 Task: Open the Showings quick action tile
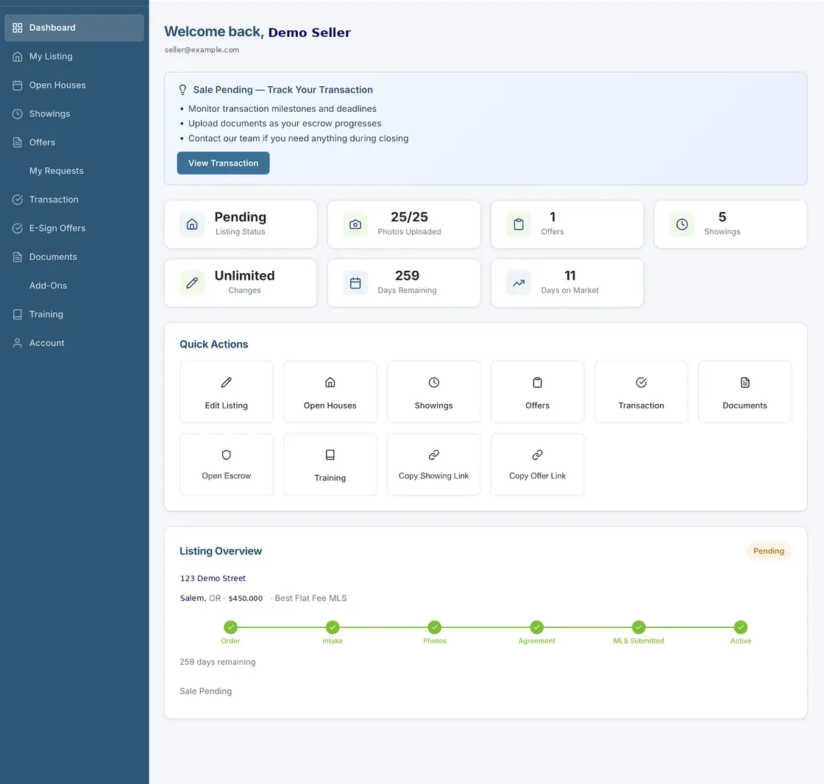click(433, 392)
